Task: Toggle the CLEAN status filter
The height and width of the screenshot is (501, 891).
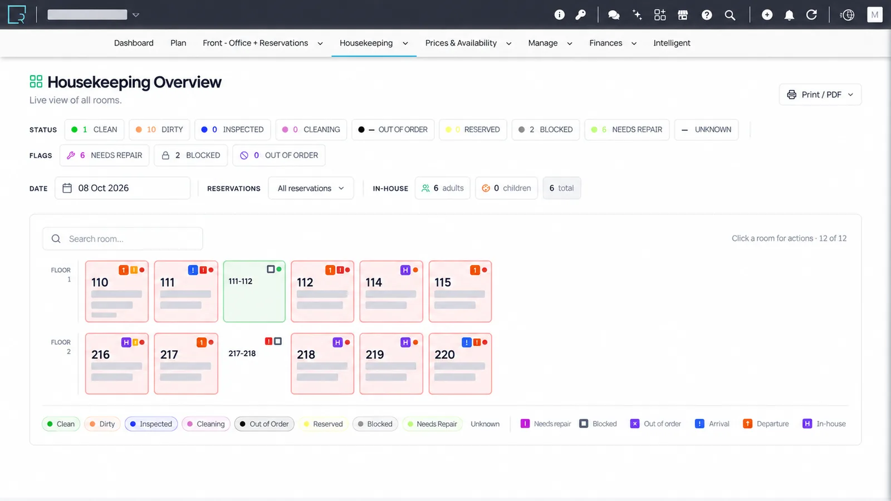Action: tap(94, 130)
